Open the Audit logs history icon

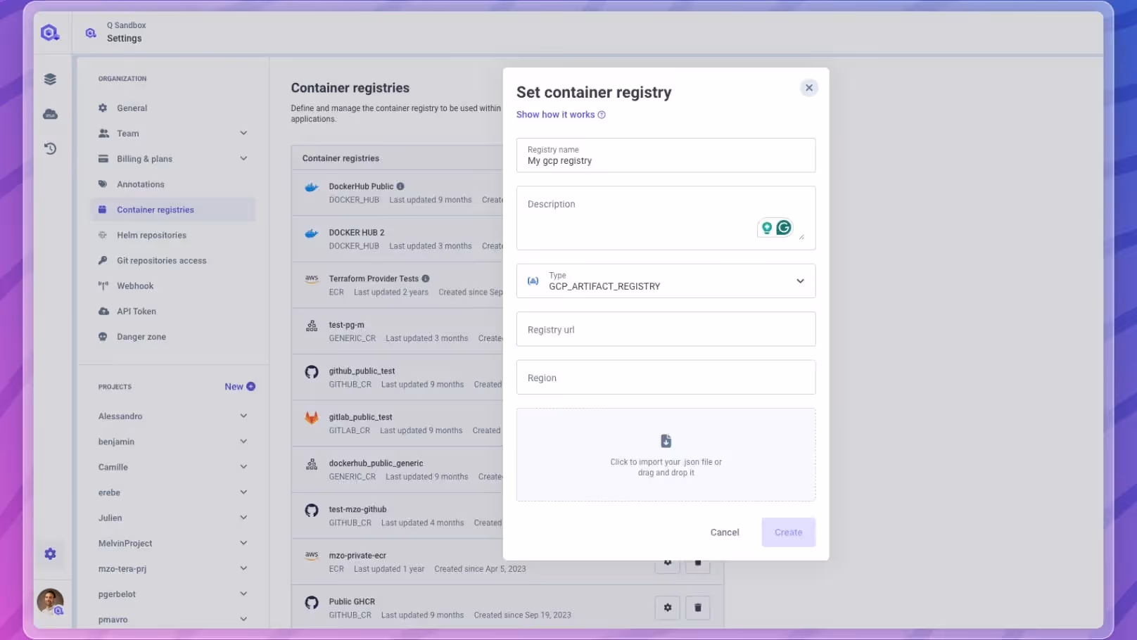pos(50,148)
